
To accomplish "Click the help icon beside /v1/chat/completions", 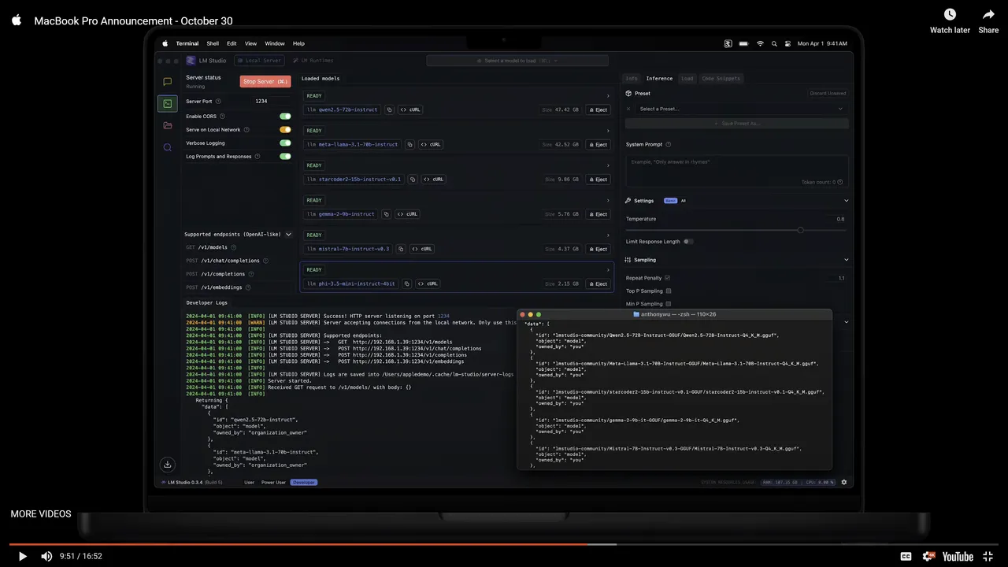I will (x=265, y=261).
